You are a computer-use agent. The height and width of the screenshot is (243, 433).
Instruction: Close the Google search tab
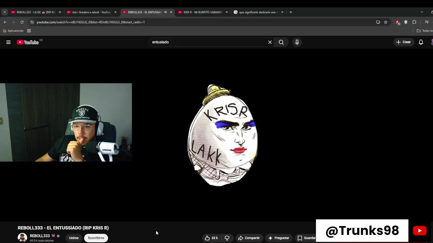click(x=282, y=12)
